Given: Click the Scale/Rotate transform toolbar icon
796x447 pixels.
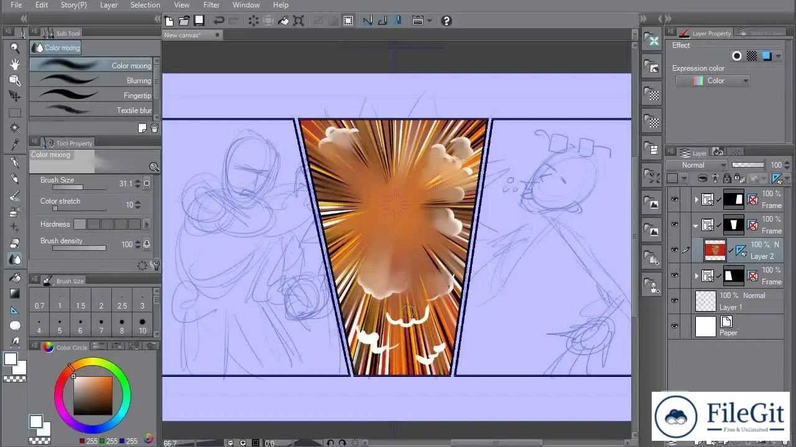Looking at the screenshot, I should 298,20.
